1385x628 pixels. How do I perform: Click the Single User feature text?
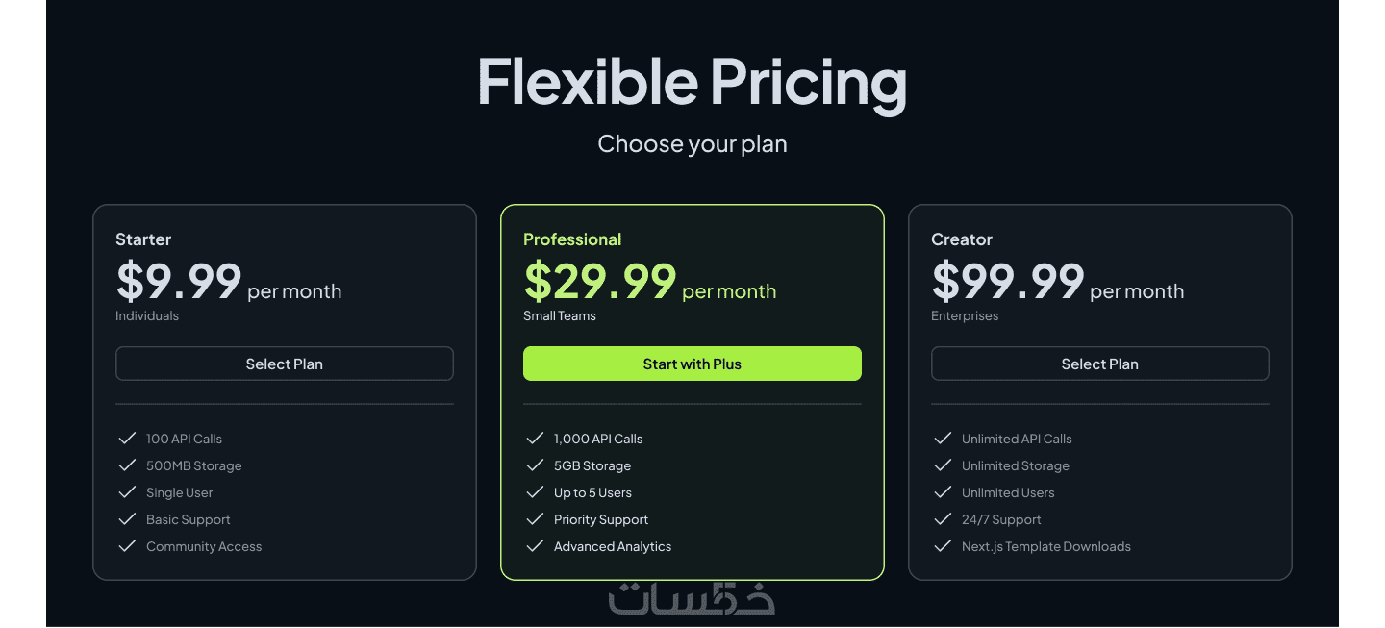[179, 492]
